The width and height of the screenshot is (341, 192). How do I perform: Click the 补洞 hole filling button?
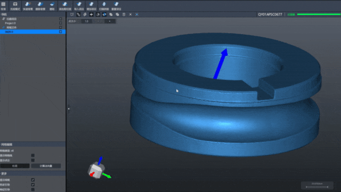click(15, 166)
